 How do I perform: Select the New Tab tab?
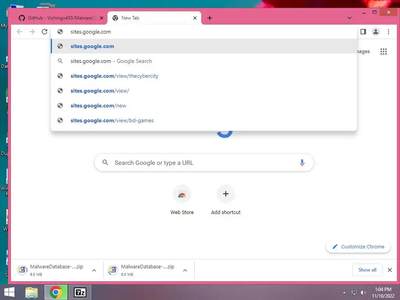pyautogui.click(x=154, y=18)
